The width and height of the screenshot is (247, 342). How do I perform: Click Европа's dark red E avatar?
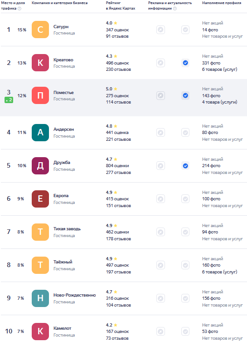pos(40,199)
